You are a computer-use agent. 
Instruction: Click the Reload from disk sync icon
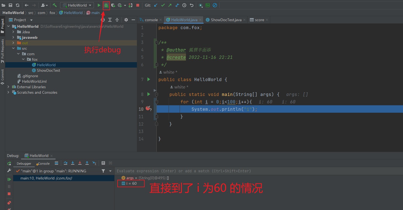pyautogui.click(x=18, y=5)
